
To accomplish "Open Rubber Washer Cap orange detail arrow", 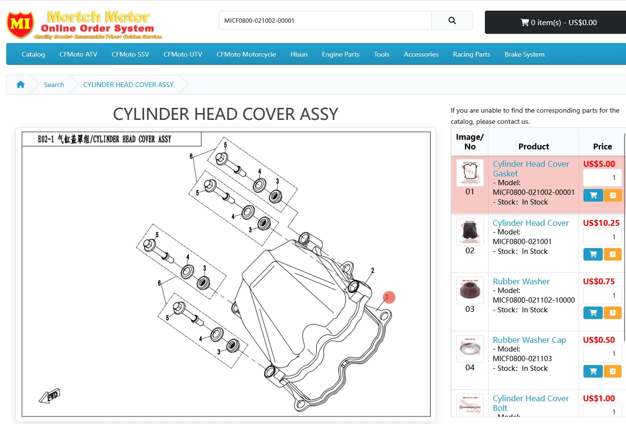I will (612, 371).
